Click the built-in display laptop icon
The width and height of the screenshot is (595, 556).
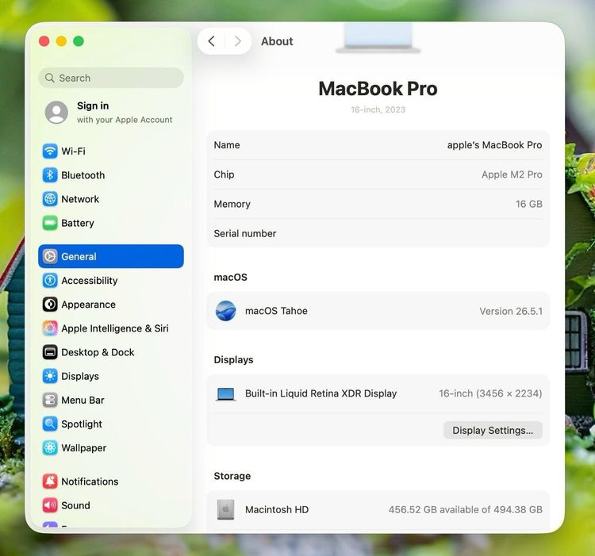[x=225, y=394]
